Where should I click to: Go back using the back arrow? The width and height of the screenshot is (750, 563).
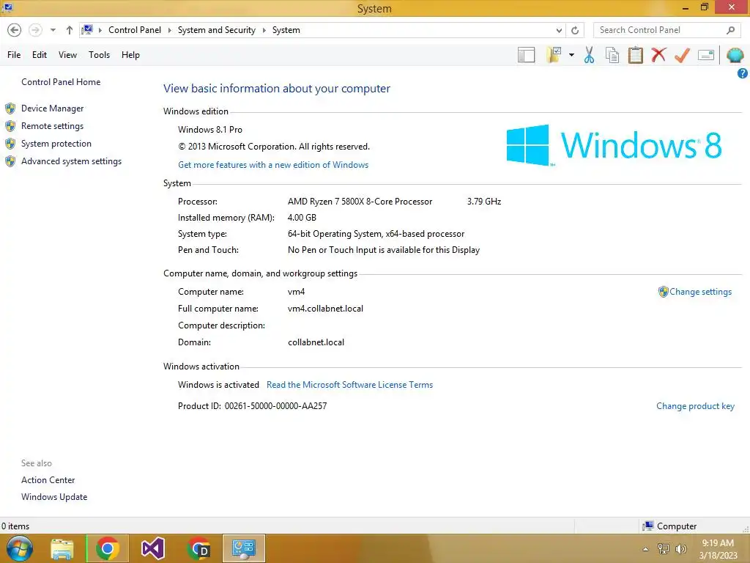(15, 30)
